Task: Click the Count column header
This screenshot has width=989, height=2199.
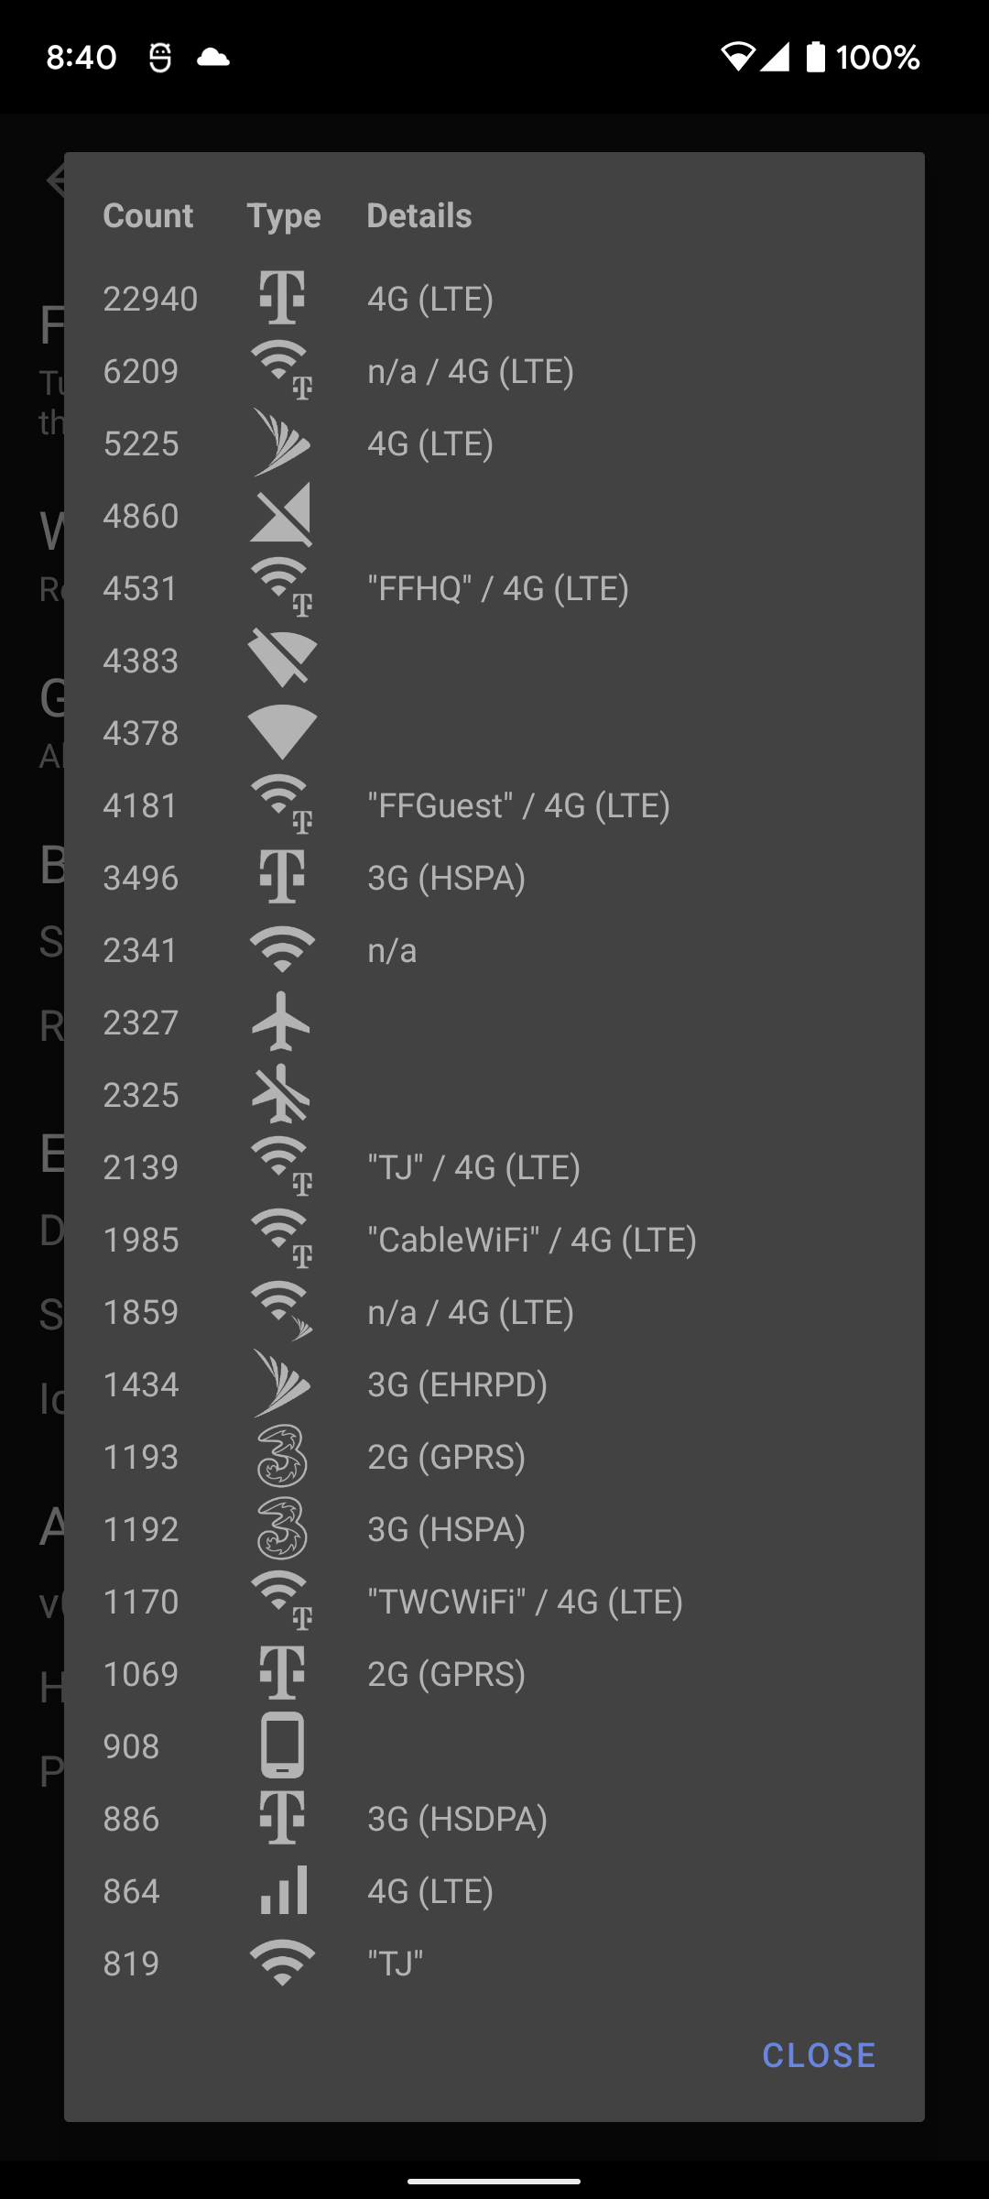Action: 148,216
